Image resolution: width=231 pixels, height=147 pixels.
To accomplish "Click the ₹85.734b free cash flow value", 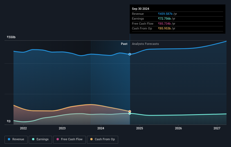I will [x=164, y=24].
